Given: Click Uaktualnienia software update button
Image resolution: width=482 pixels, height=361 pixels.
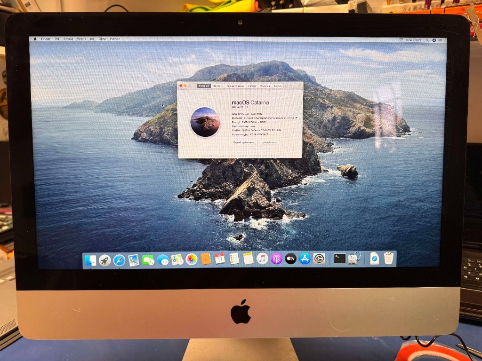Looking at the screenshot, I should pos(270,142).
